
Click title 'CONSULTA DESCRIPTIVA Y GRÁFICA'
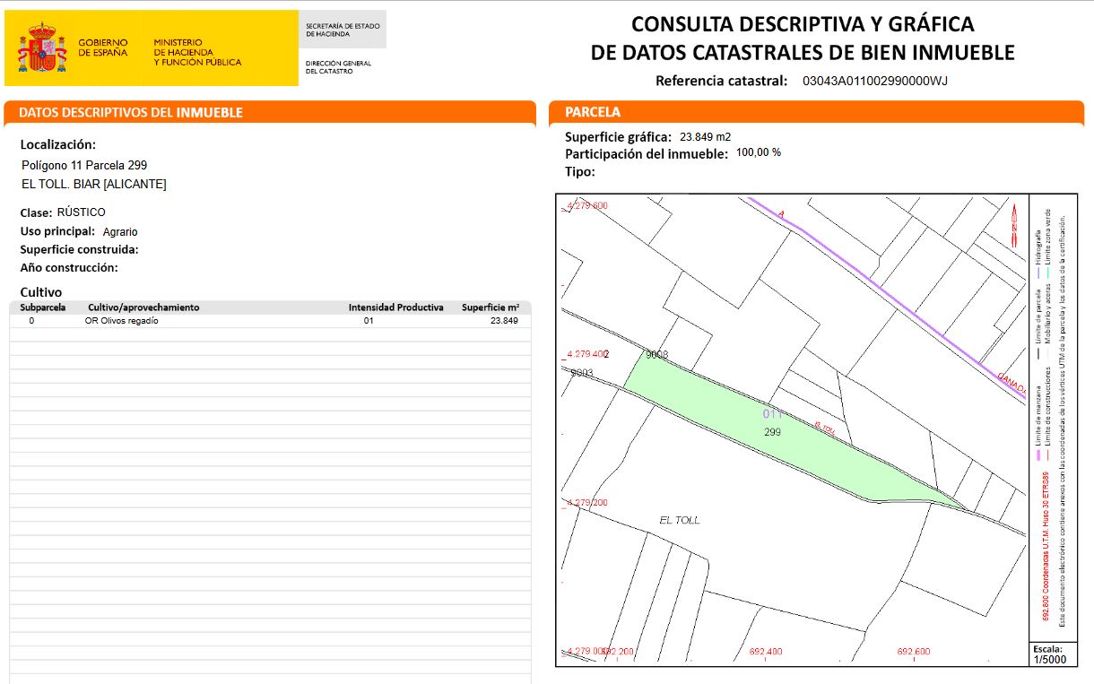pyautogui.click(x=803, y=24)
